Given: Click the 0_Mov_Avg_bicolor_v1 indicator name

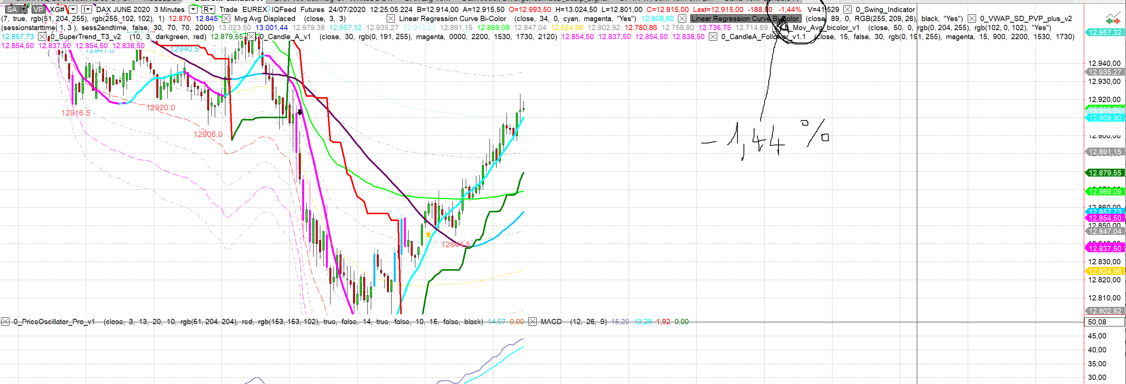Looking at the screenshot, I should (x=822, y=27).
